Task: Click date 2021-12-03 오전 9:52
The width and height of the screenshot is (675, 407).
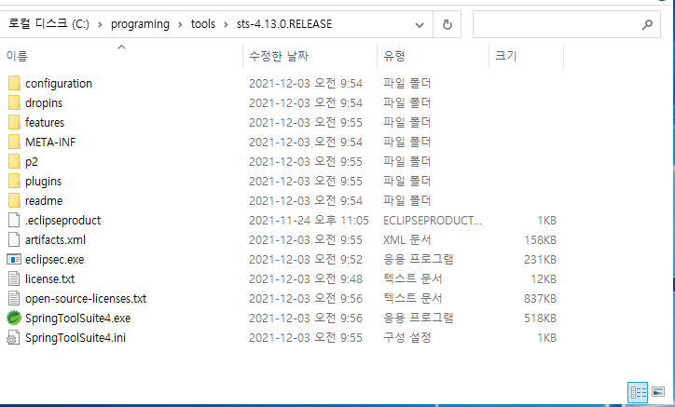Action: click(306, 260)
